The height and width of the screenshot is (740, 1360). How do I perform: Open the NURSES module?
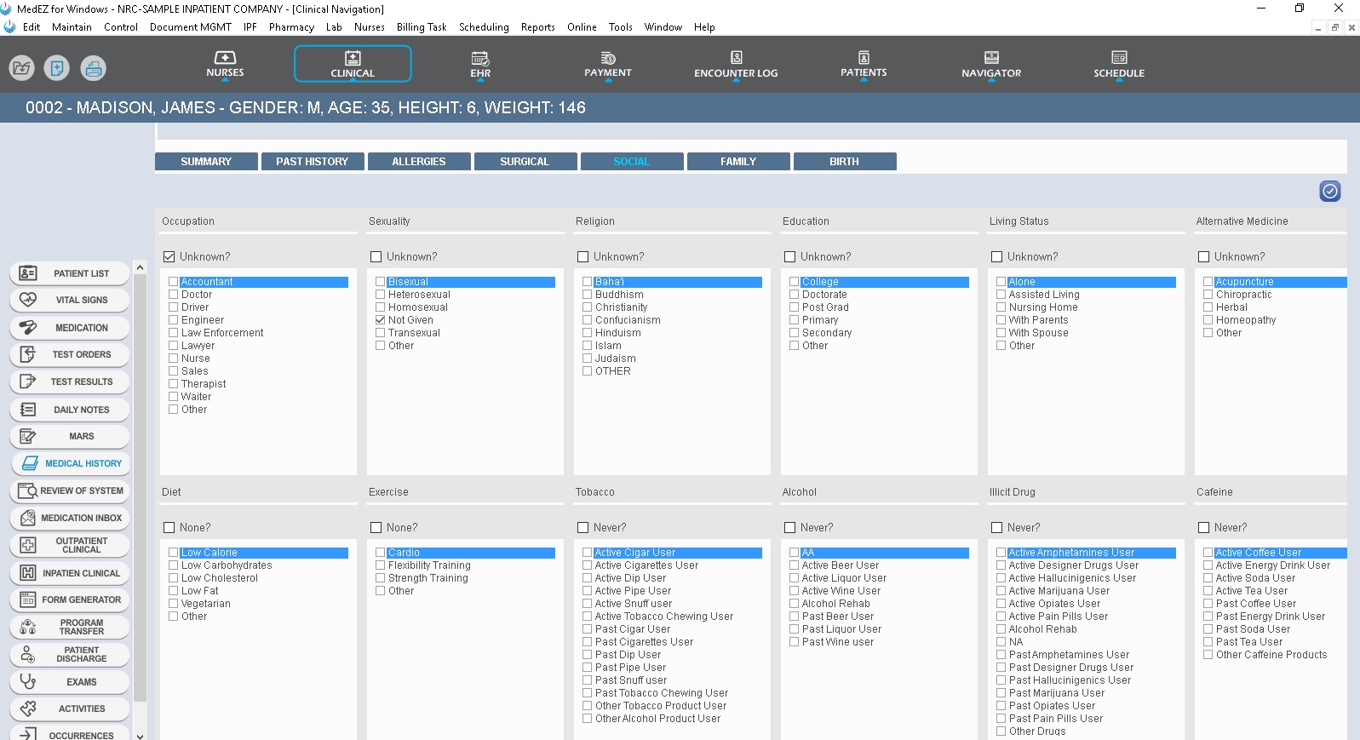[x=225, y=65]
